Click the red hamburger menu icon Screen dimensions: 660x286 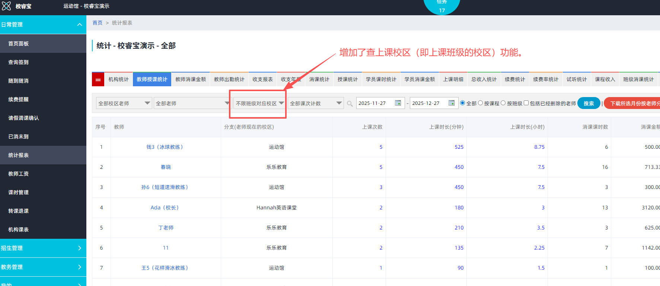98,80
